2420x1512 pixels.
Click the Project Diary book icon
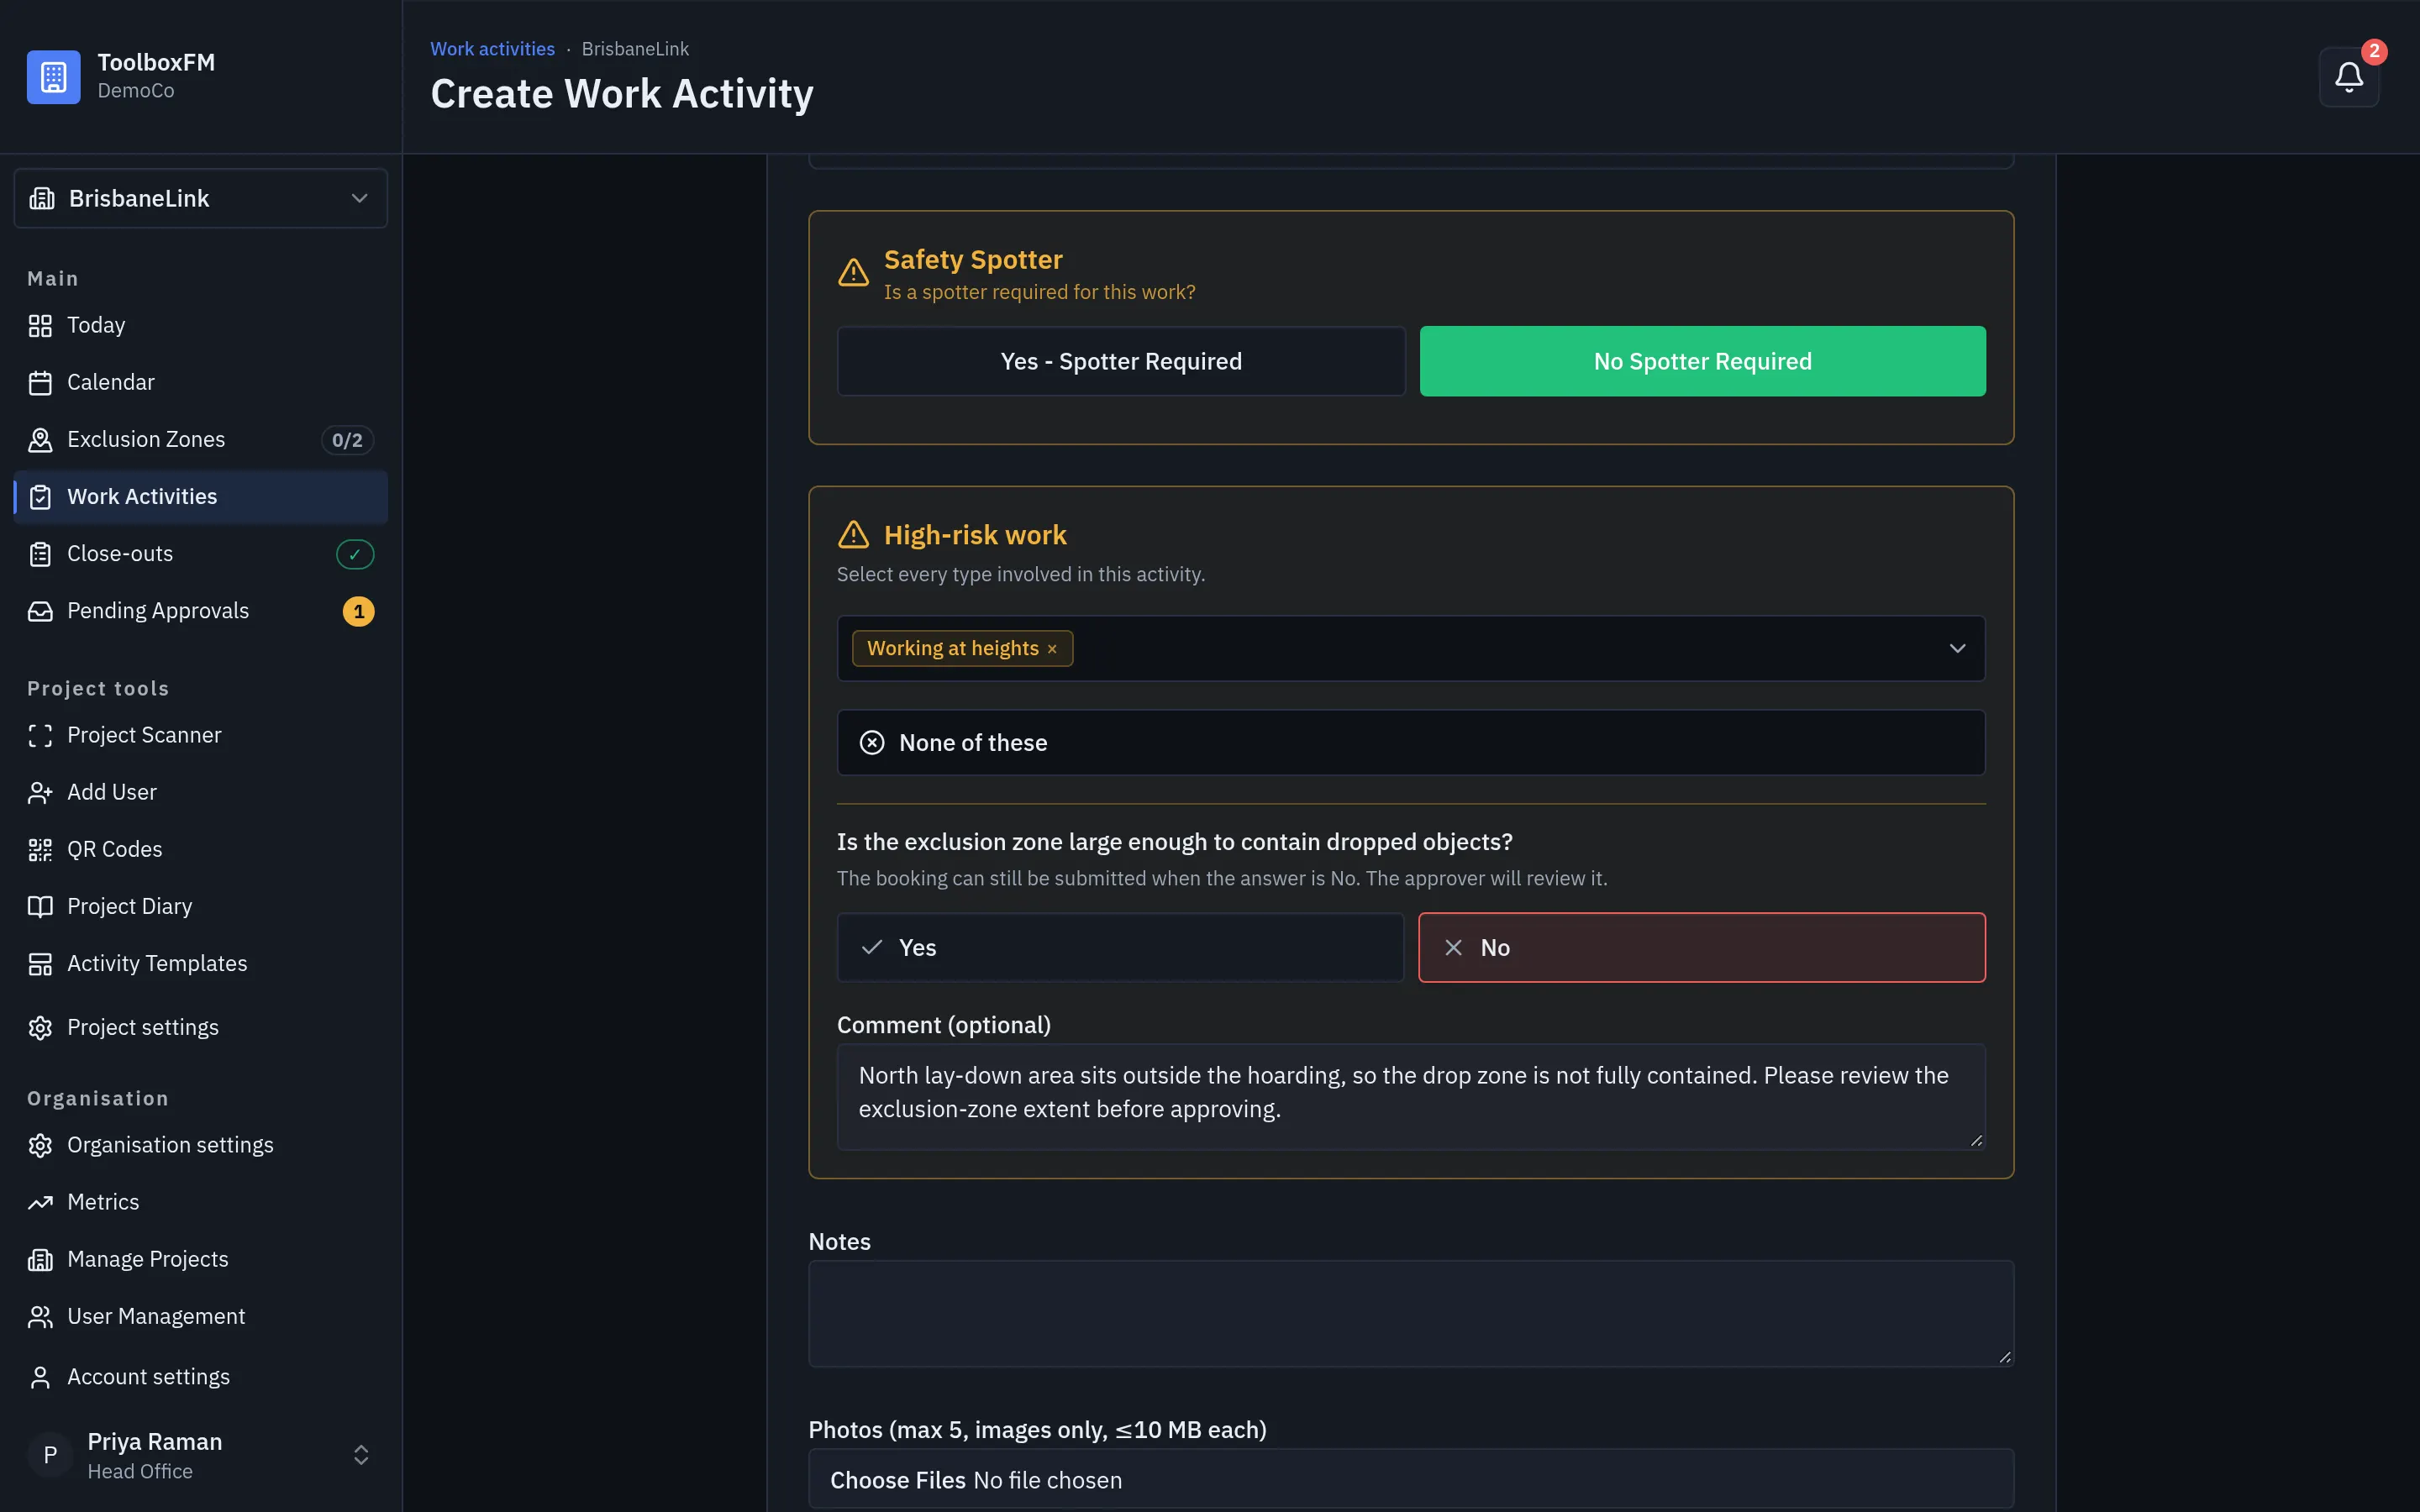(40, 907)
